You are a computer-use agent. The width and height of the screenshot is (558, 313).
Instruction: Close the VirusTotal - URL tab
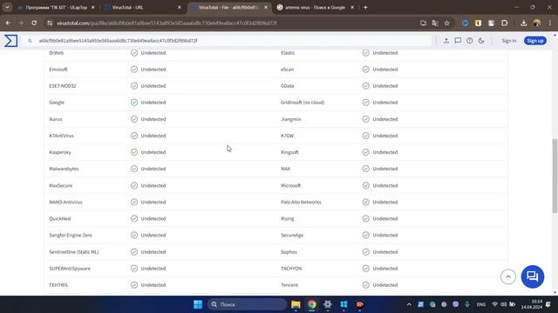click(180, 7)
